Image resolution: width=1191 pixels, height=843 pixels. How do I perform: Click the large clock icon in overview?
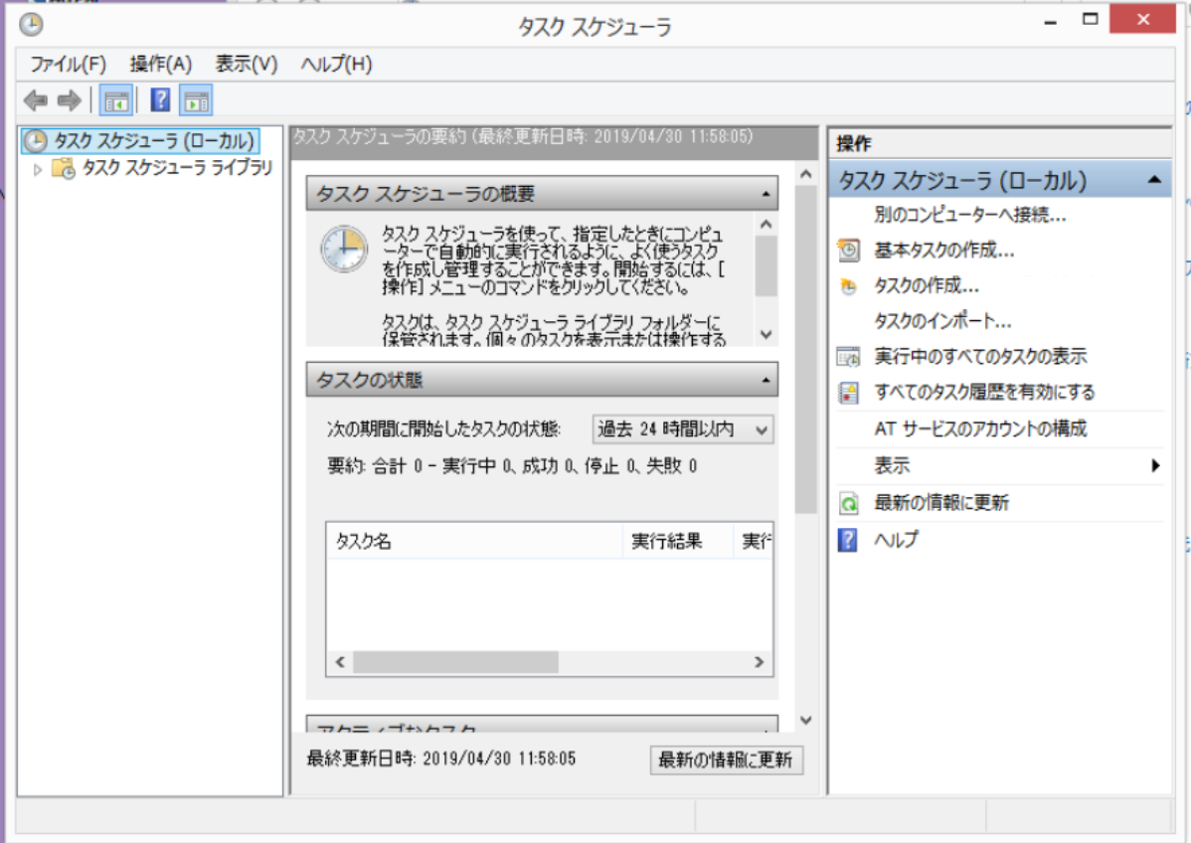[344, 249]
